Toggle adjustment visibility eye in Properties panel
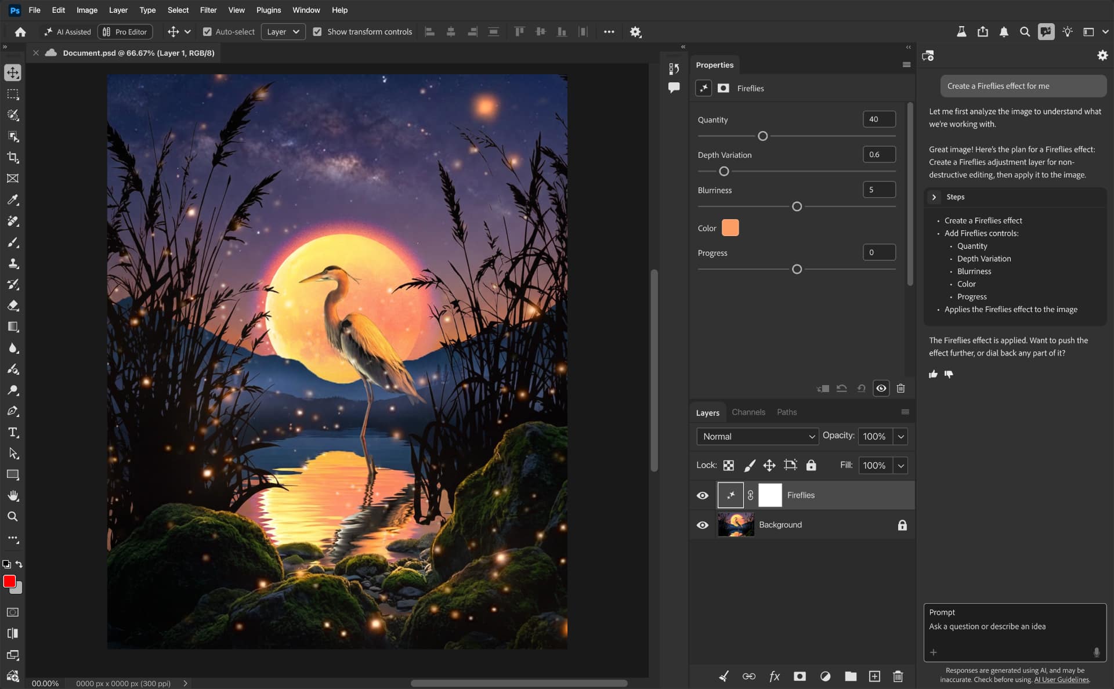 tap(881, 388)
